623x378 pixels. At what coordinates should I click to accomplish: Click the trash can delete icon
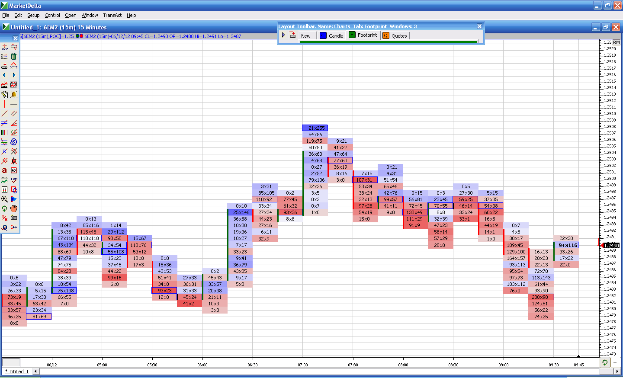(14, 56)
